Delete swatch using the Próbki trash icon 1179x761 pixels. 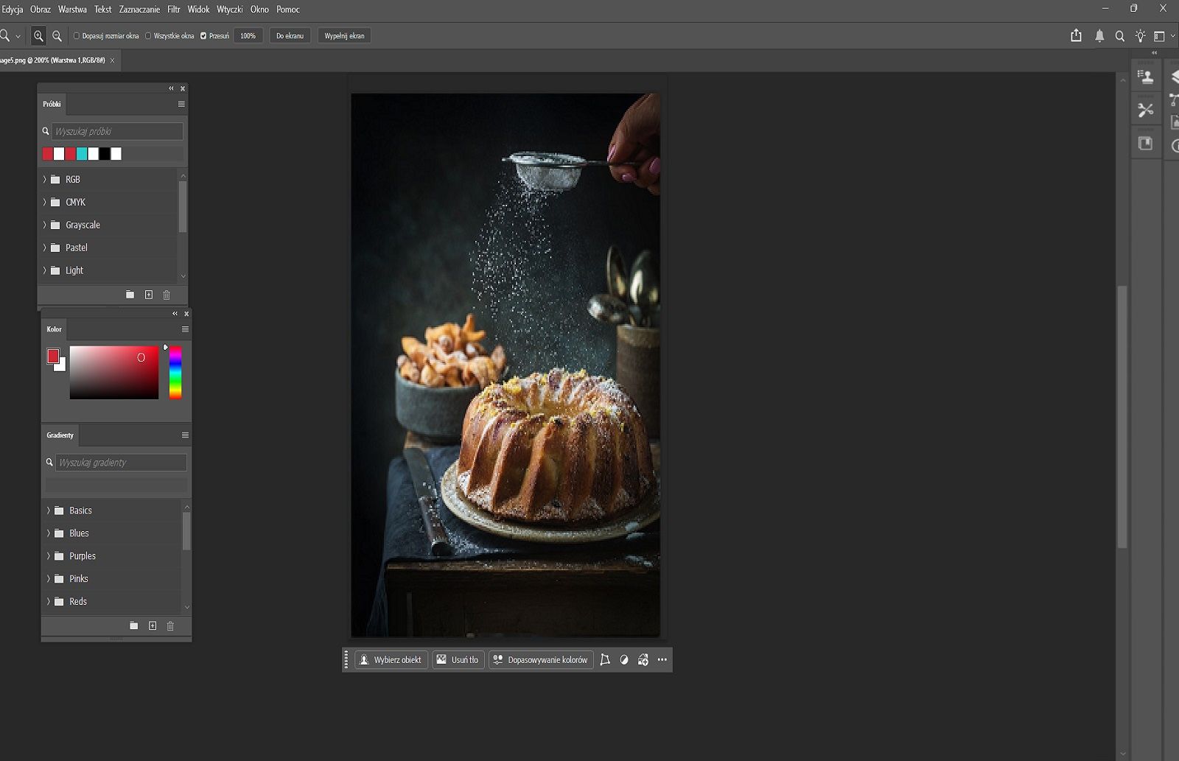click(167, 295)
